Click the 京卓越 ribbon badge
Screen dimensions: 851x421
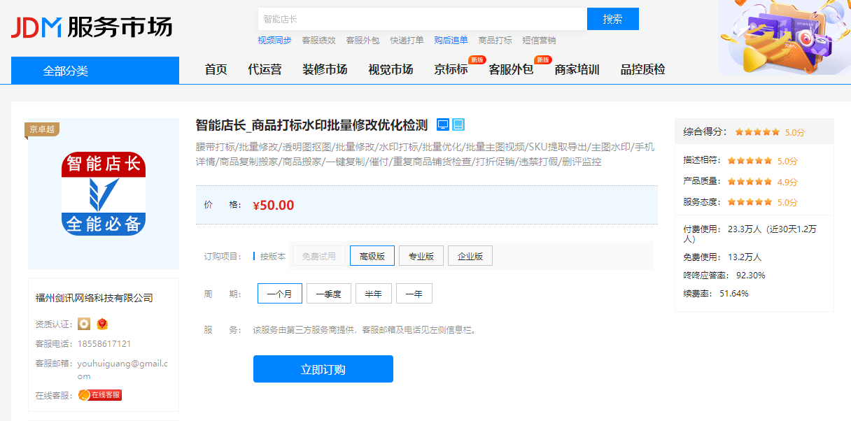click(x=42, y=129)
